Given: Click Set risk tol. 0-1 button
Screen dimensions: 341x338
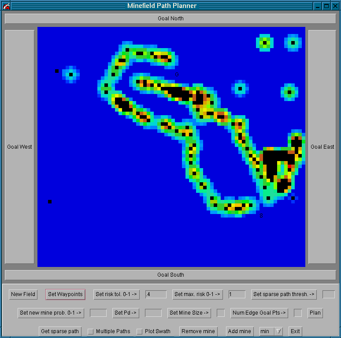Looking at the screenshot, I should click(116, 294).
